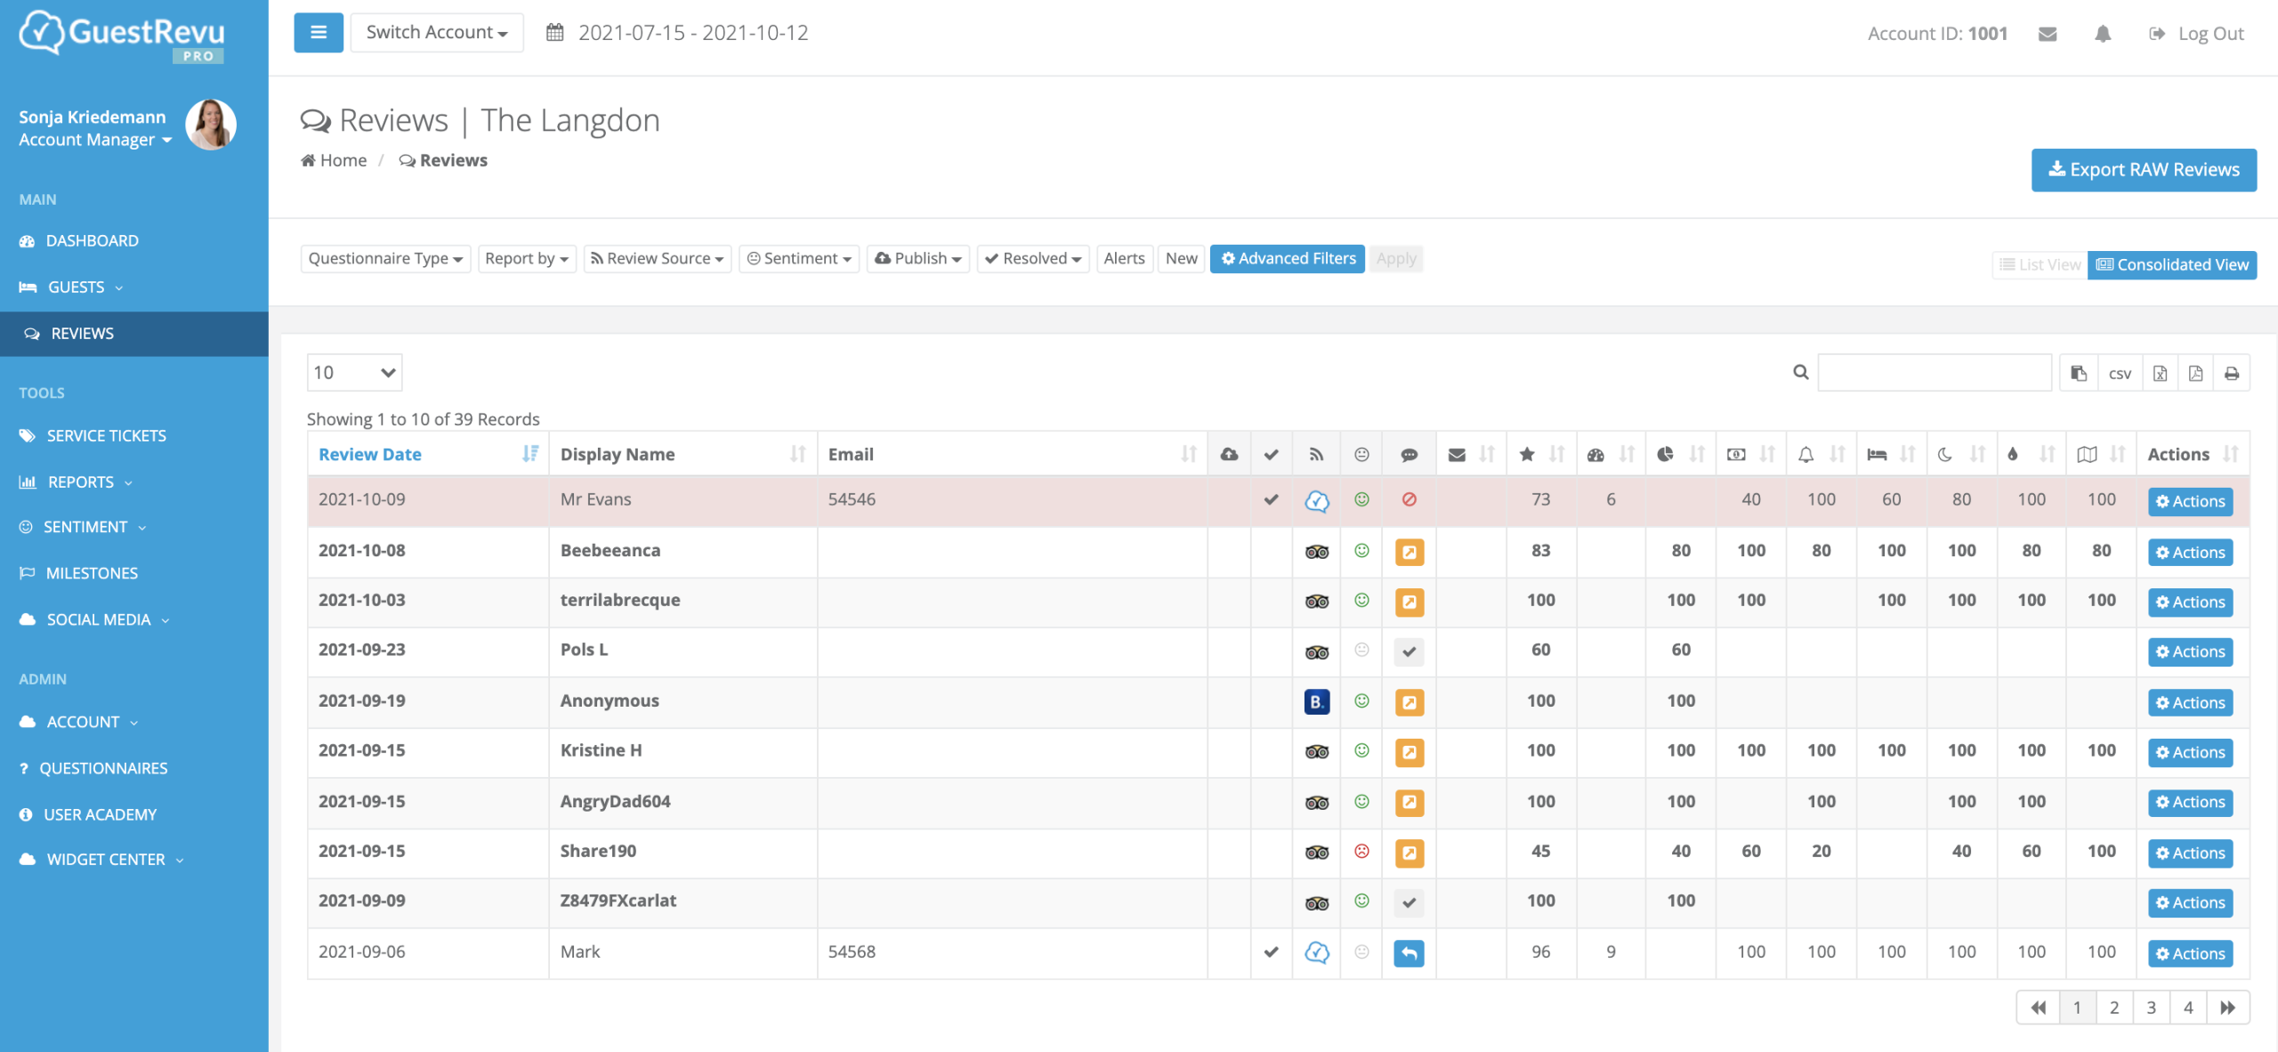
Task: Sort by Review Date column header
Action: tap(428, 454)
